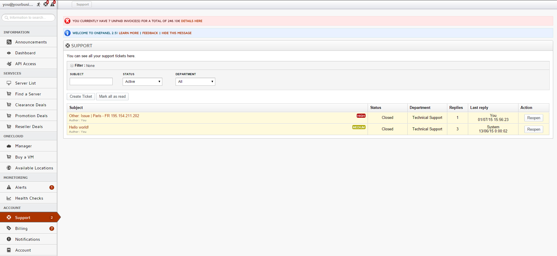Click the logout running-man icon
Viewport: 557px width, 256px height.
click(x=39, y=4)
